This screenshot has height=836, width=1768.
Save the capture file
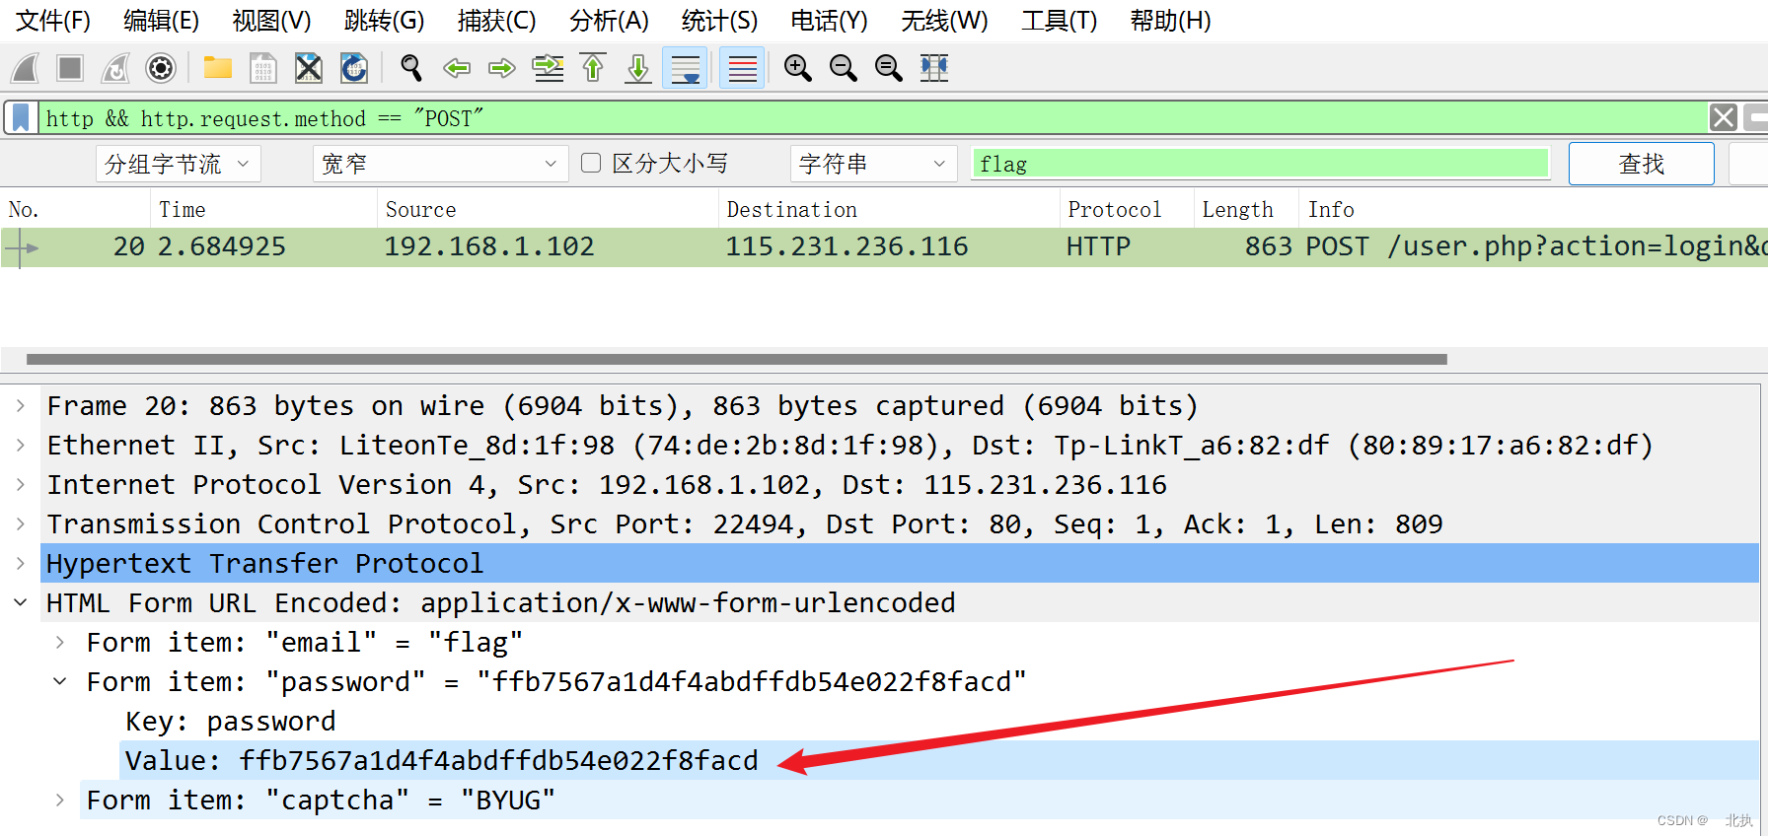(x=262, y=68)
